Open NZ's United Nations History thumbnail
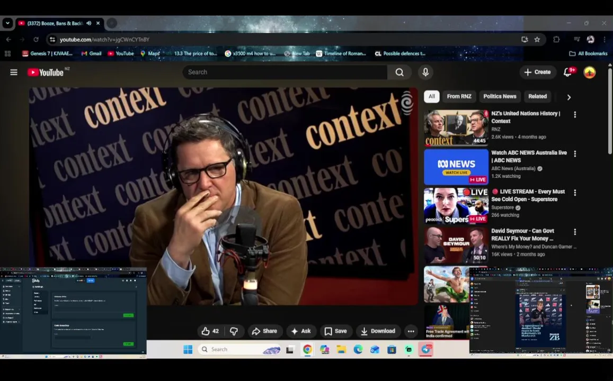This screenshot has width=613, height=381. [456, 128]
